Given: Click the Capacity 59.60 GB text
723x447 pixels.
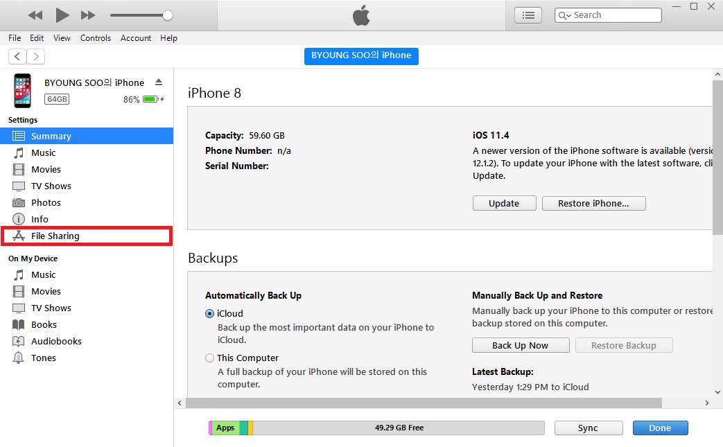Looking at the screenshot, I should point(245,135).
